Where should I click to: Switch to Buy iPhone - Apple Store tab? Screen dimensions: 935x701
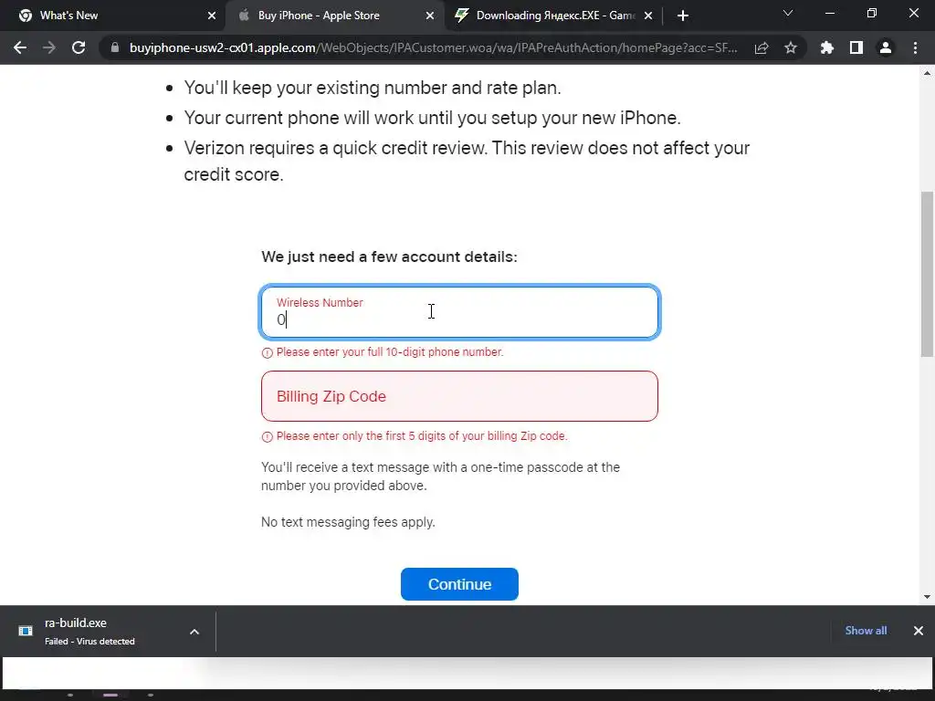point(334,16)
